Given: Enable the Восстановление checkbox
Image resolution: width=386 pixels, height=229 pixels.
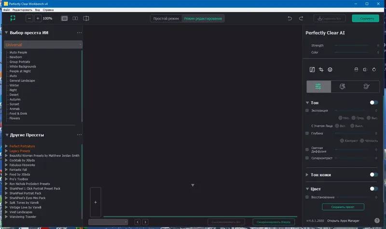Looking at the screenshot, I should pos(307,197).
